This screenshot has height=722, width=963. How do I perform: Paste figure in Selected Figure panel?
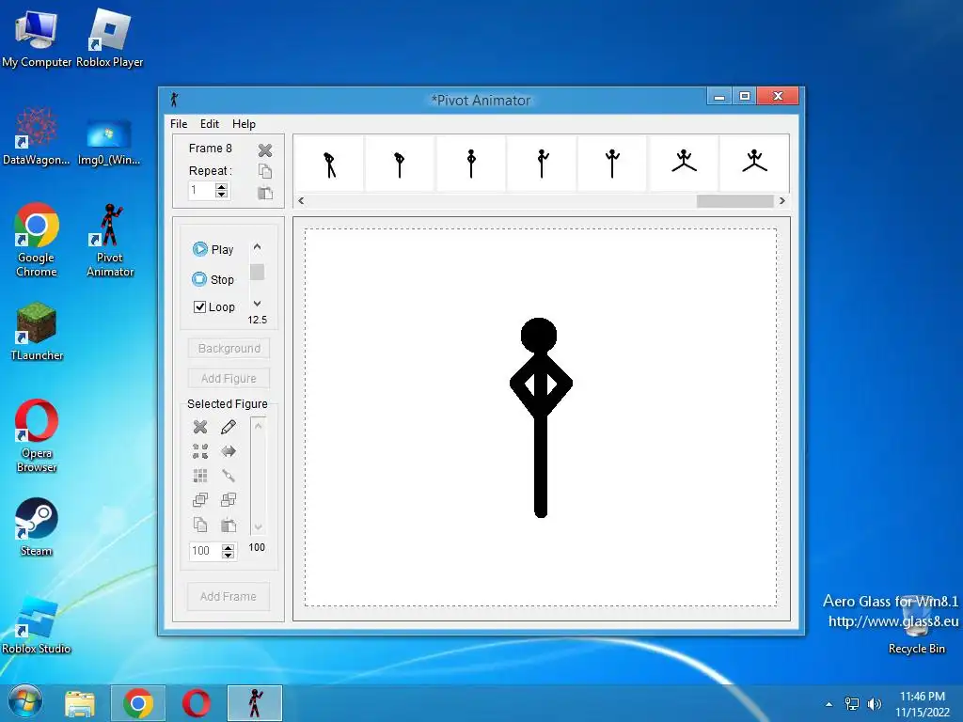click(229, 525)
